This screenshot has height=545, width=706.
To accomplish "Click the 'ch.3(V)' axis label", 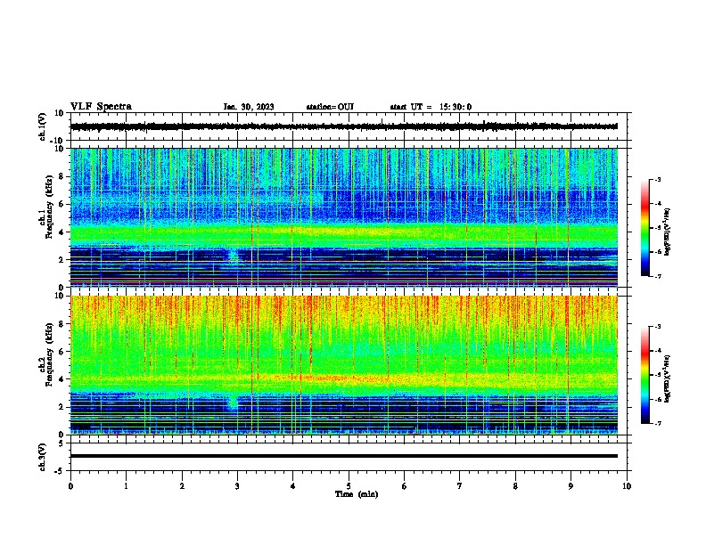I will point(43,457).
